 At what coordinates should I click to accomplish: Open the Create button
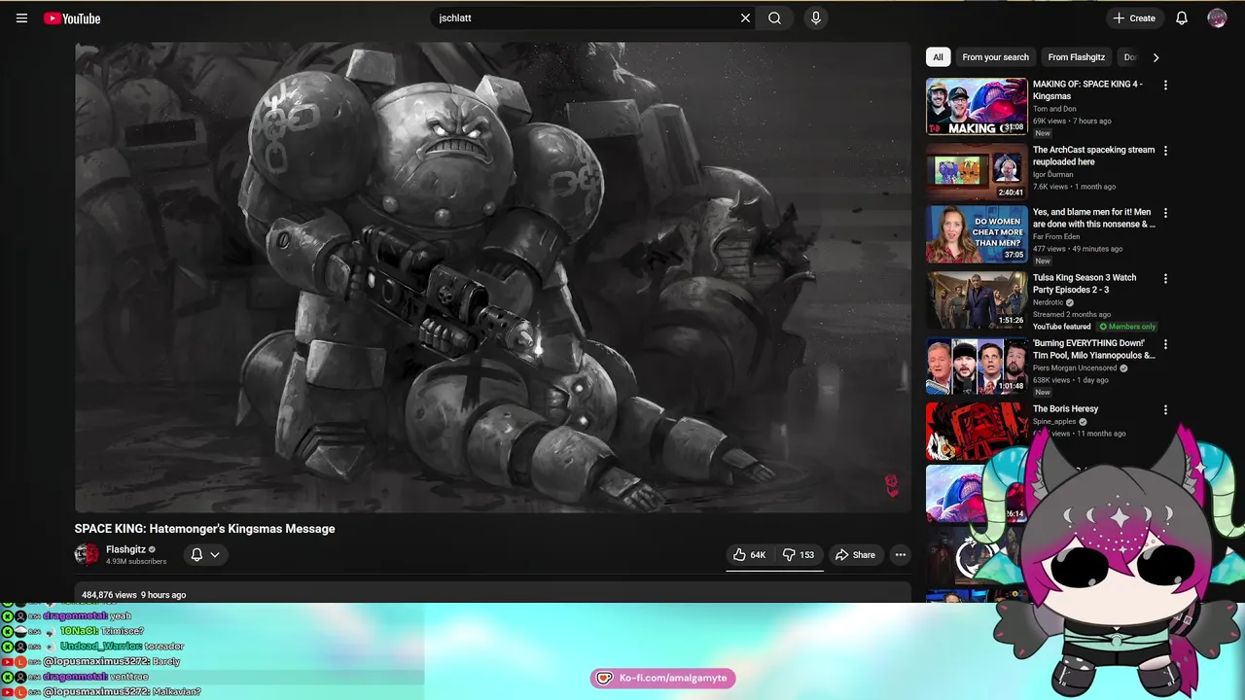tap(1134, 17)
